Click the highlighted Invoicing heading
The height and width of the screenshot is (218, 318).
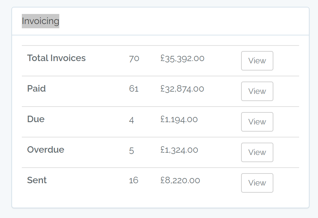[x=40, y=21]
